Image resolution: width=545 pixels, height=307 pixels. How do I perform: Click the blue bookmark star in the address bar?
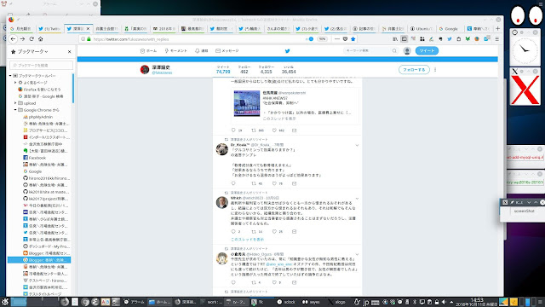pyautogui.click(x=353, y=39)
